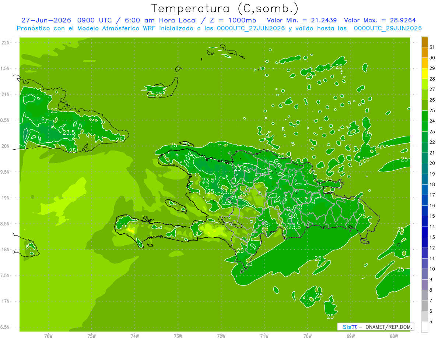The height and width of the screenshot is (341, 442).
Task: Click the "20N" latitude axis label
Action: click(6, 146)
